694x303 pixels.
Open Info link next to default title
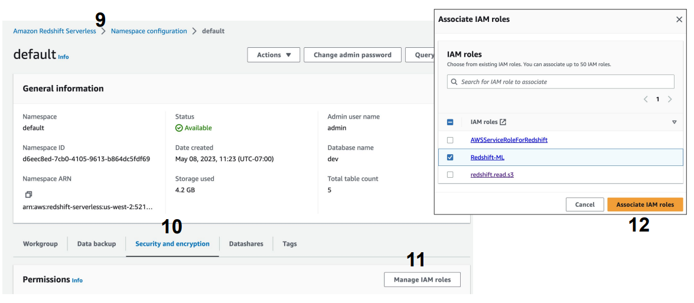click(x=63, y=57)
